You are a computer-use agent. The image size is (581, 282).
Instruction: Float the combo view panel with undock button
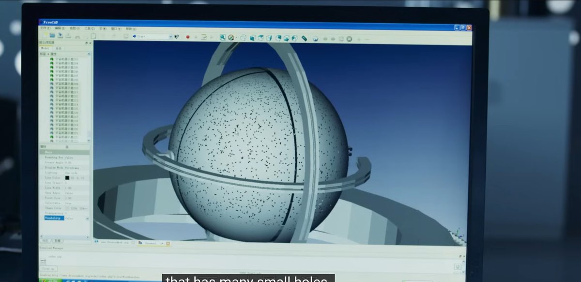pyautogui.click(x=86, y=43)
